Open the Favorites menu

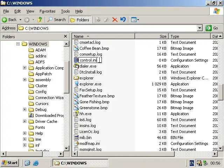pos(48,11)
